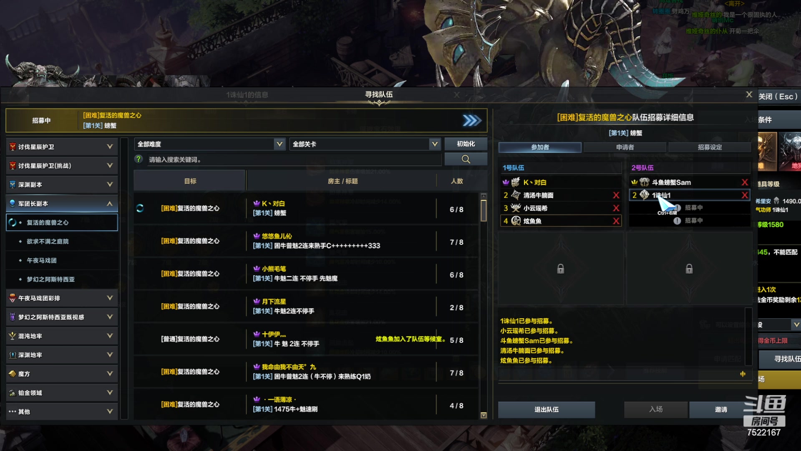Screen dimensions: 801x451
Task: Click the search keyword input field
Action: pyautogui.click(x=294, y=160)
